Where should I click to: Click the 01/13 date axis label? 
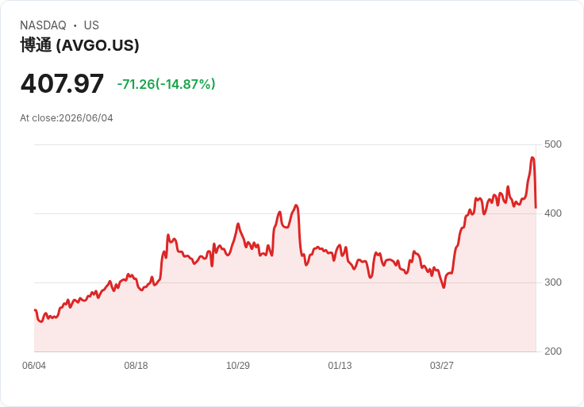[x=340, y=365]
